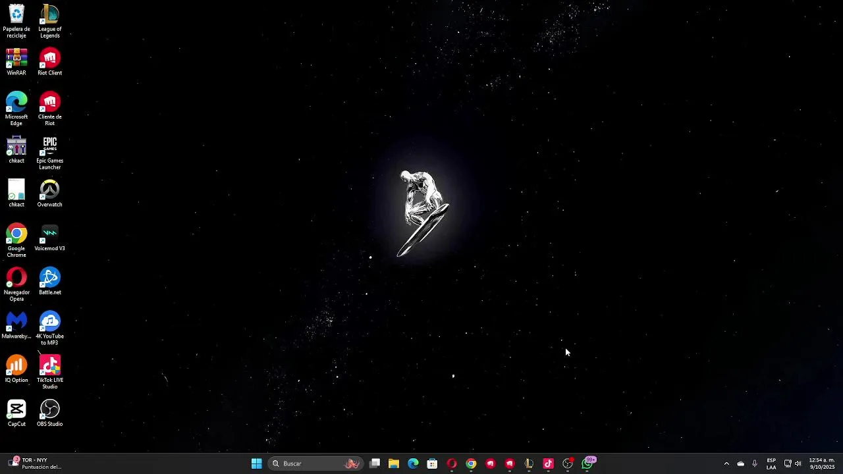The image size is (843, 474).
Task: Select the CapCut desktop shortcut
Action: (x=16, y=413)
